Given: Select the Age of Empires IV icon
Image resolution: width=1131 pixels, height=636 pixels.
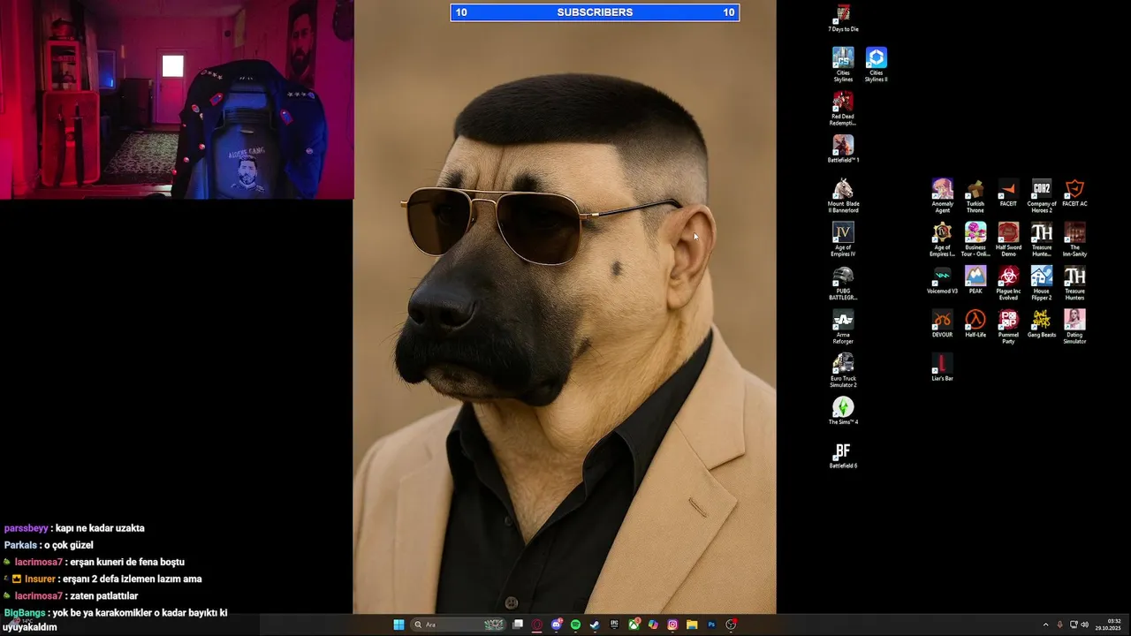Looking at the screenshot, I should point(843,238).
